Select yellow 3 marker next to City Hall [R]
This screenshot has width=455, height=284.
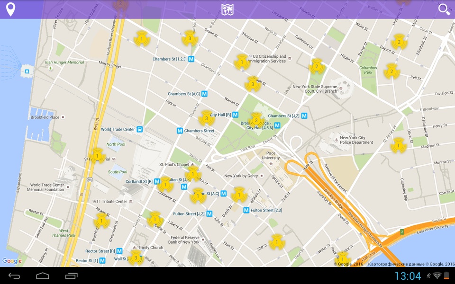(206, 118)
